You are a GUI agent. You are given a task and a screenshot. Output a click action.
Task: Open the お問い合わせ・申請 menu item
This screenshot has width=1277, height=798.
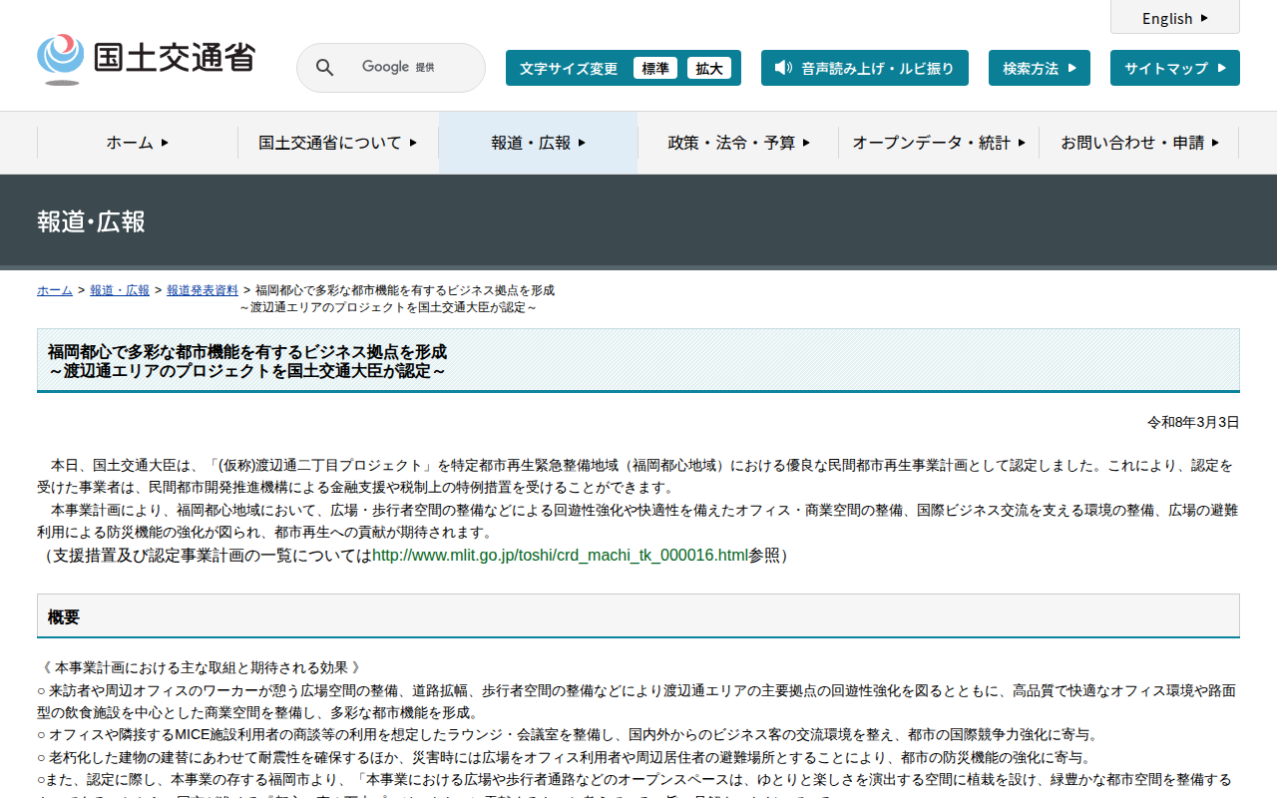pyautogui.click(x=1138, y=143)
